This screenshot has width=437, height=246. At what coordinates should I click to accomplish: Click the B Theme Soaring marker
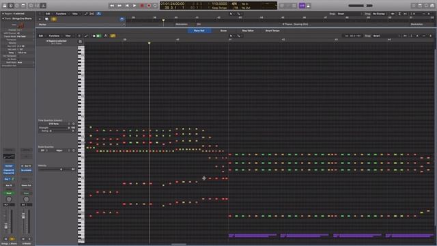click(x=295, y=25)
